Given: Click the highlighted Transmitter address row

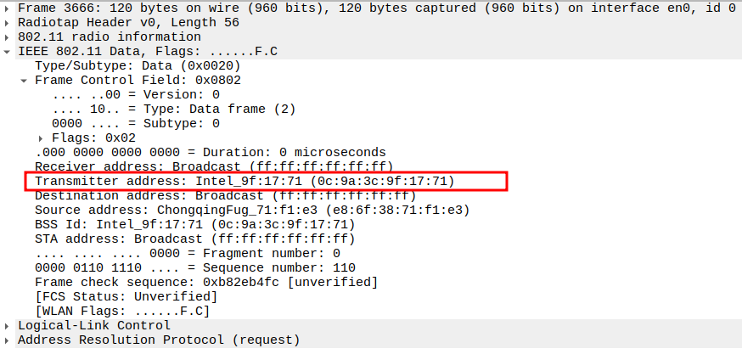Looking at the screenshot, I should pyautogui.click(x=245, y=181).
